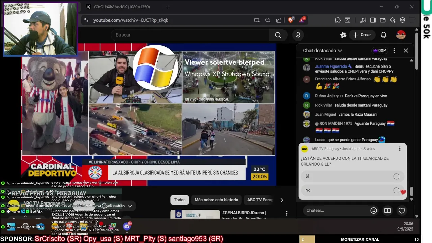Image resolution: width=432 pixels, height=243 pixels.
Task: Open Brave Rewards triangle icon
Action: point(302,20)
